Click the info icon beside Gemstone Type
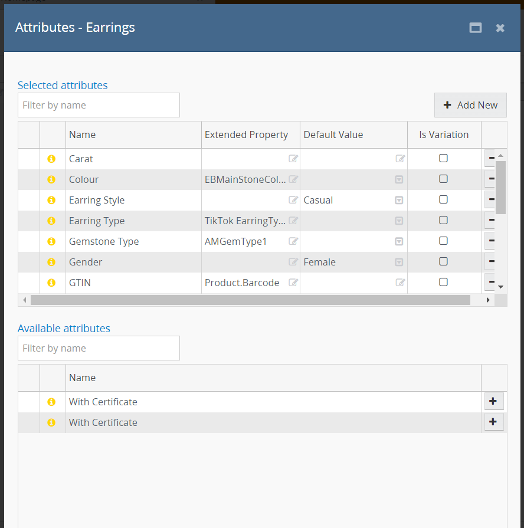This screenshot has height=528, width=524. (x=51, y=241)
